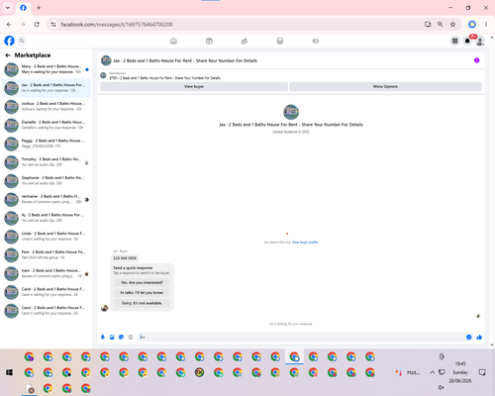Click into the message text field

301,337
